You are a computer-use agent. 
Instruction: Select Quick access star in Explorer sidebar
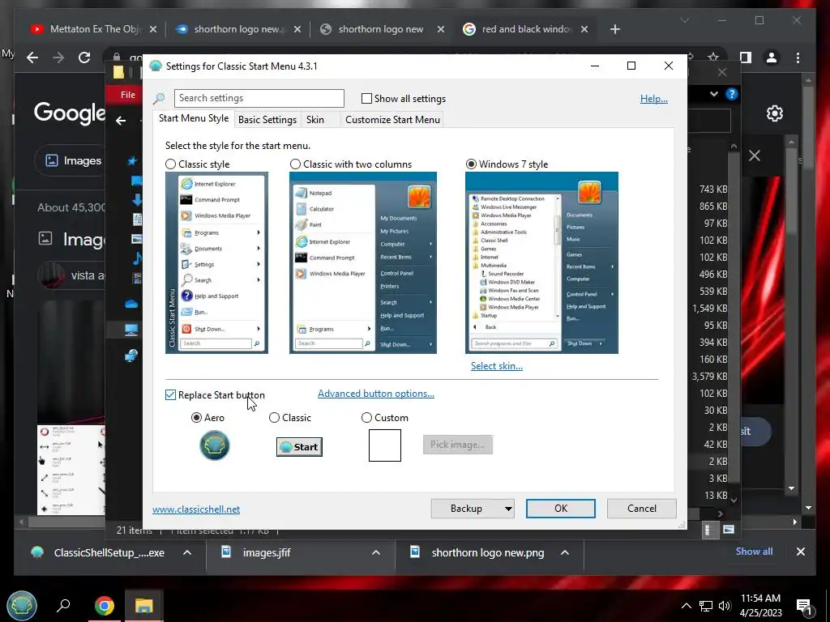coord(132,160)
